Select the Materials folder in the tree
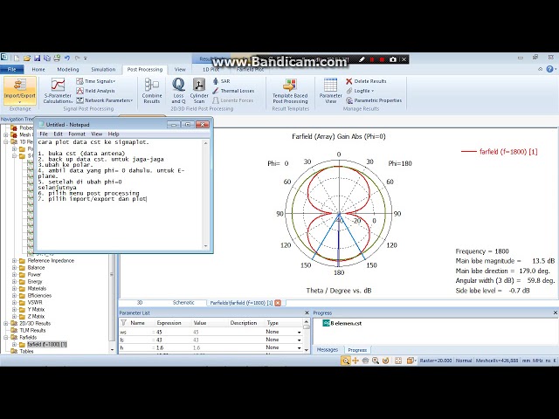The width and height of the screenshot is (559, 419). [x=37, y=289]
